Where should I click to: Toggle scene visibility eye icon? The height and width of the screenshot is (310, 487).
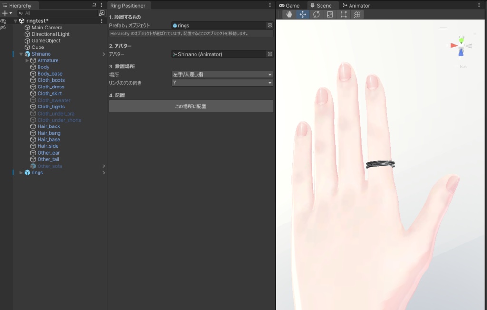coord(3,21)
